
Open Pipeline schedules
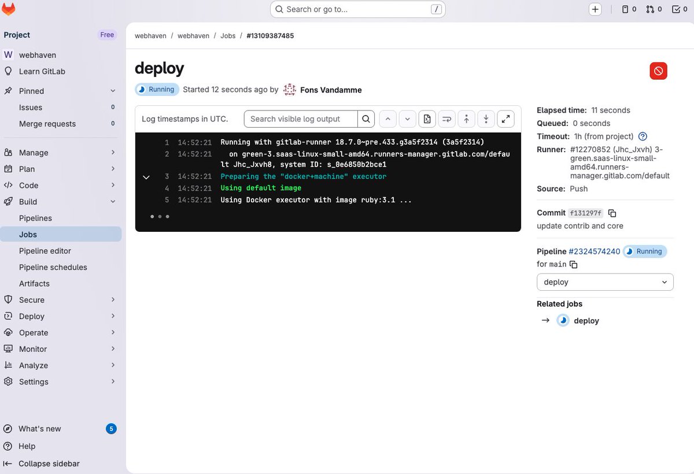(x=61, y=267)
